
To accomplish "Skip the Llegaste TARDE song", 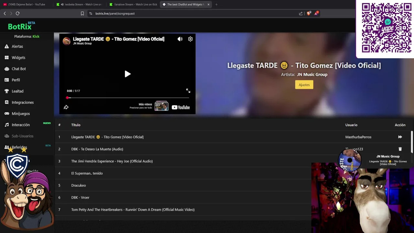I will tap(400, 137).
